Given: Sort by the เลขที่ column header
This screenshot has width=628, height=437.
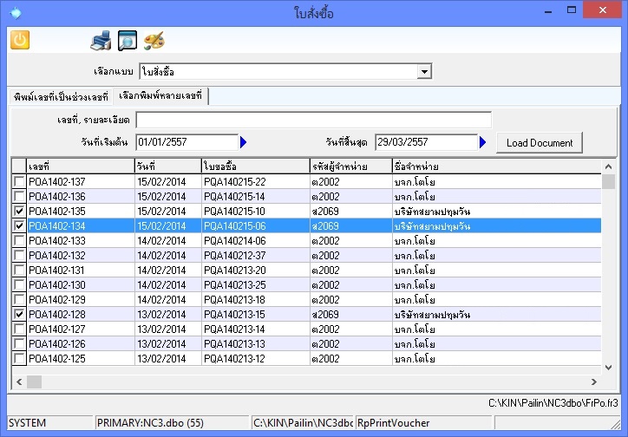Looking at the screenshot, I should (x=79, y=166).
